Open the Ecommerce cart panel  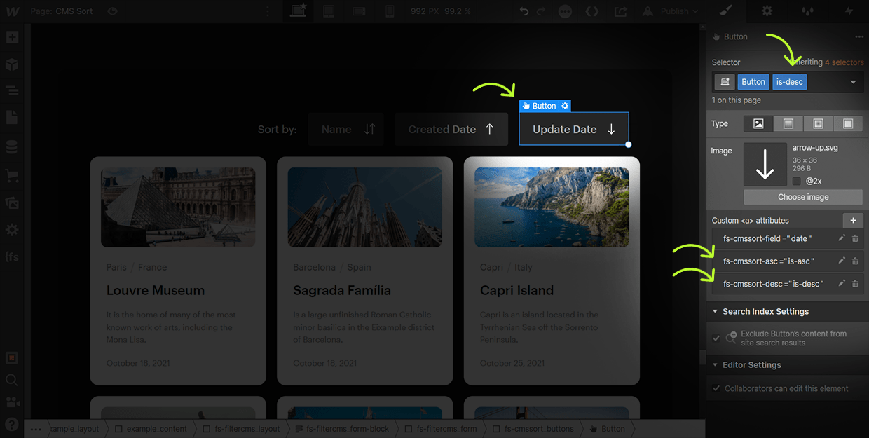(12, 174)
